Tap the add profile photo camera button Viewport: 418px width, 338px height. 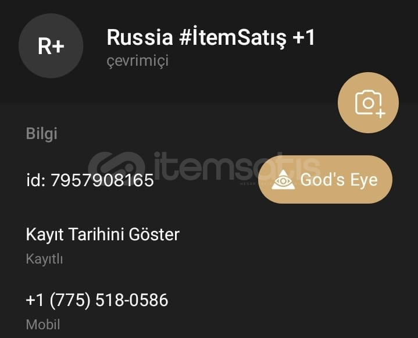(x=368, y=103)
